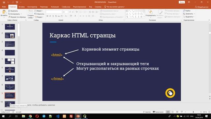Click the Save icon in quick access toolbar
This screenshot has height=119, width=211.
click(4, 2)
